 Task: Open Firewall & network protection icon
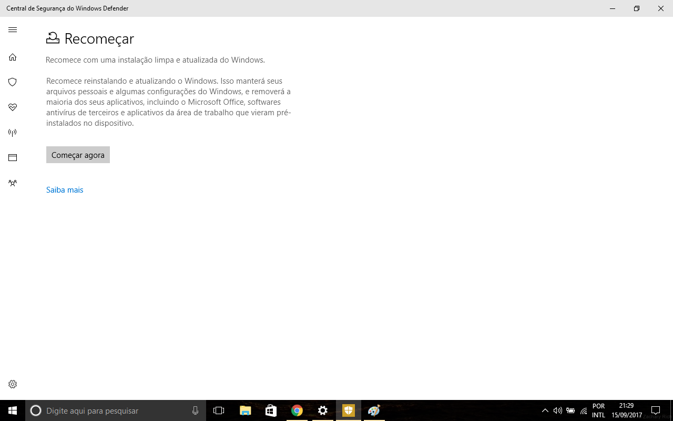click(13, 133)
